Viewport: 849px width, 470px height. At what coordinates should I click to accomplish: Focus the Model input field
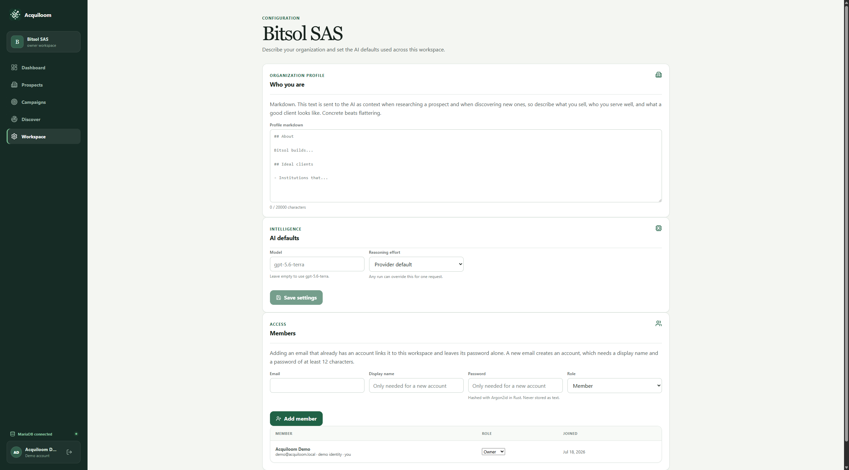[317, 264]
